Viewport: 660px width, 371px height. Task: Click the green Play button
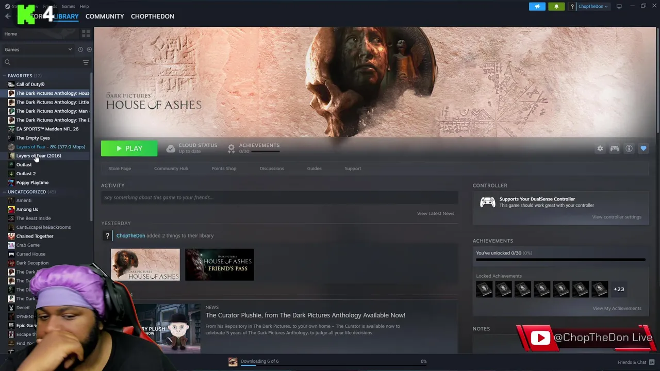pos(129,148)
